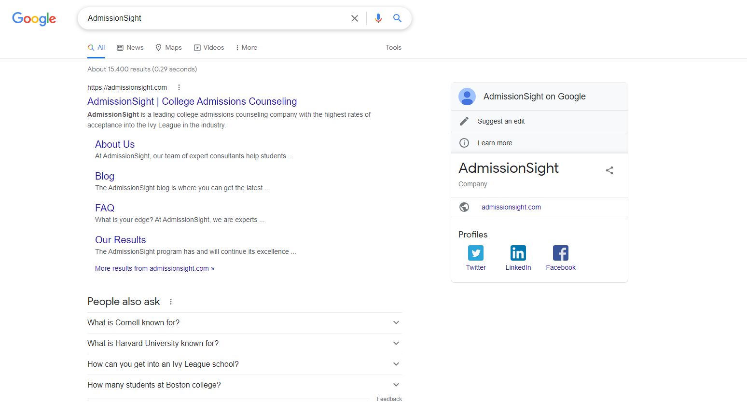Open AdmissionSight | College Admissions Counseling result
The image size is (747, 417).
[x=192, y=101]
